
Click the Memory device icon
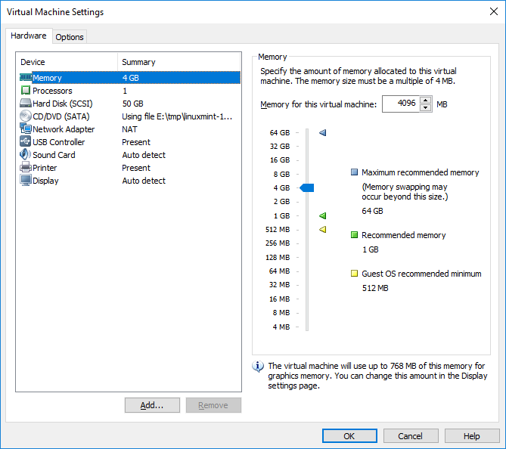coord(26,77)
